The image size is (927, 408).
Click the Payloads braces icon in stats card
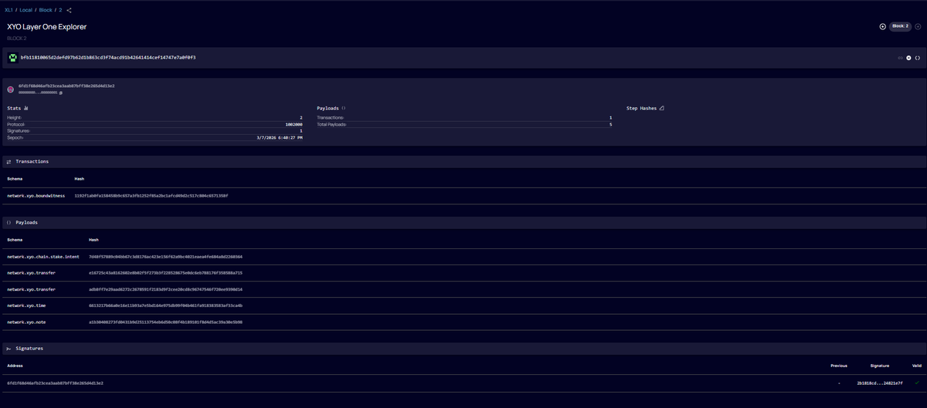[x=343, y=109]
